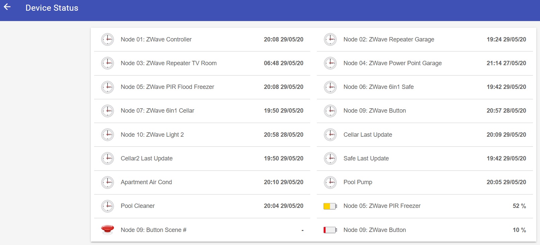The height and width of the screenshot is (245, 540).
Task: Click the 10 % battery value
Action: point(519,230)
